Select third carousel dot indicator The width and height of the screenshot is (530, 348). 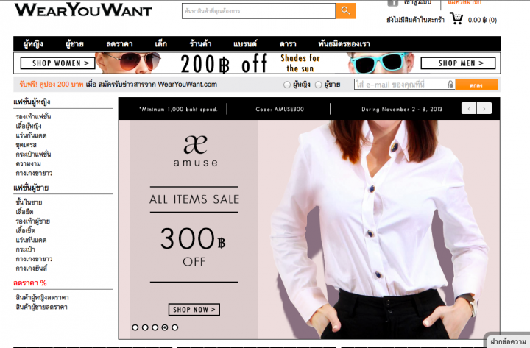[x=155, y=327]
